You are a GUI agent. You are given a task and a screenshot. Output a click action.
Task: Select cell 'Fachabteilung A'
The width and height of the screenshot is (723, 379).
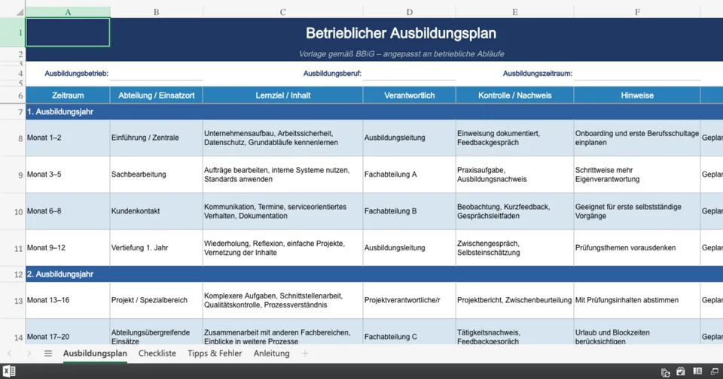pos(410,174)
